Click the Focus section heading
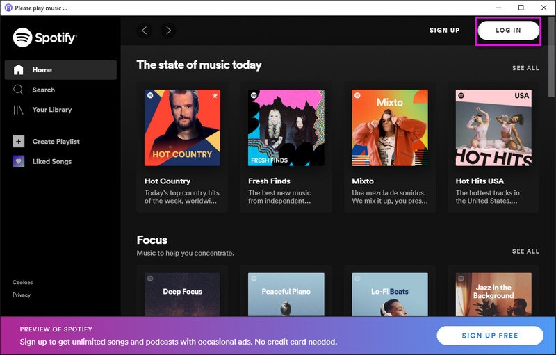 (x=152, y=240)
